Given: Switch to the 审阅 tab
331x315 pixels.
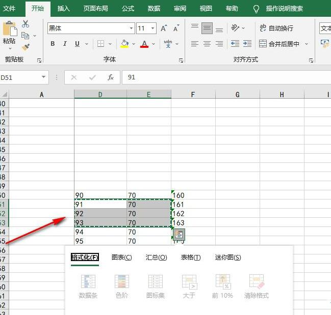Looking at the screenshot, I should 180,9.
